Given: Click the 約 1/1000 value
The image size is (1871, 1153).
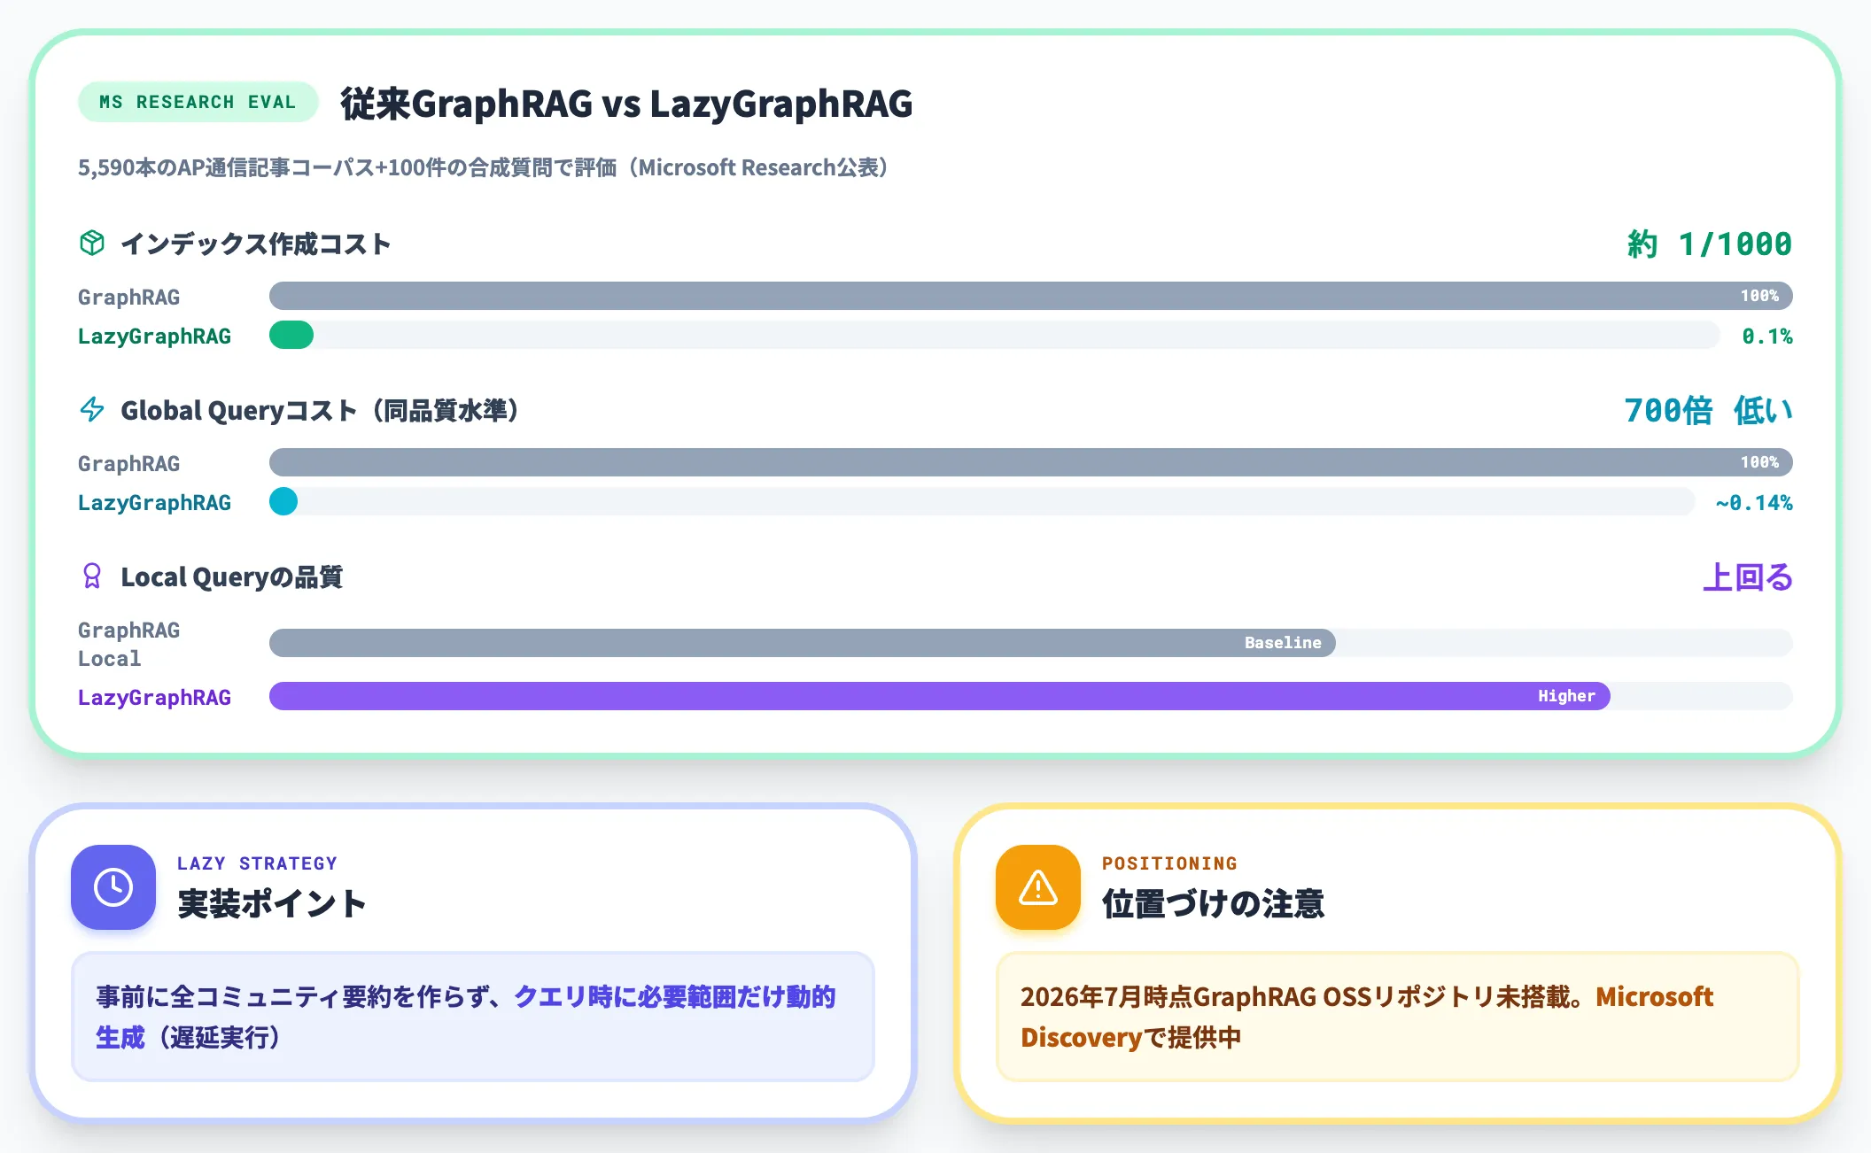Looking at the screenshot, I should [1709, 244].
